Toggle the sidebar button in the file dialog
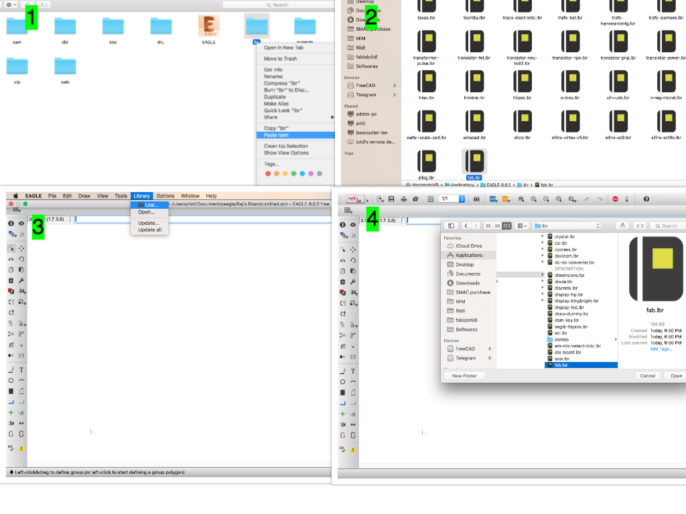The width and height of the screenshot is (686, 514). click(451, 226)
